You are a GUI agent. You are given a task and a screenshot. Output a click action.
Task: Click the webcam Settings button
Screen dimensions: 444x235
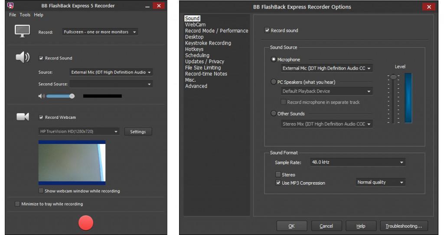[138, 132]
